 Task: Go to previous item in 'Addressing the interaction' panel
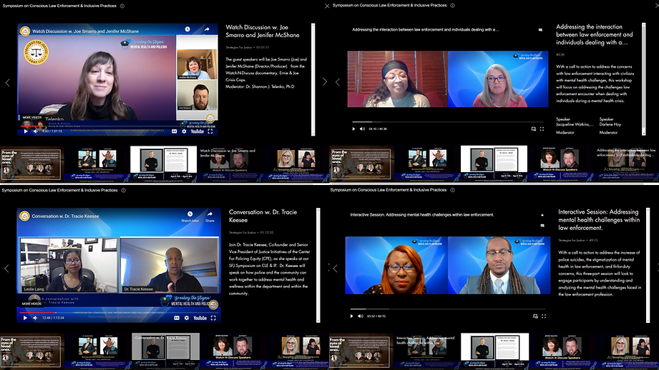(x=338, y=82)
